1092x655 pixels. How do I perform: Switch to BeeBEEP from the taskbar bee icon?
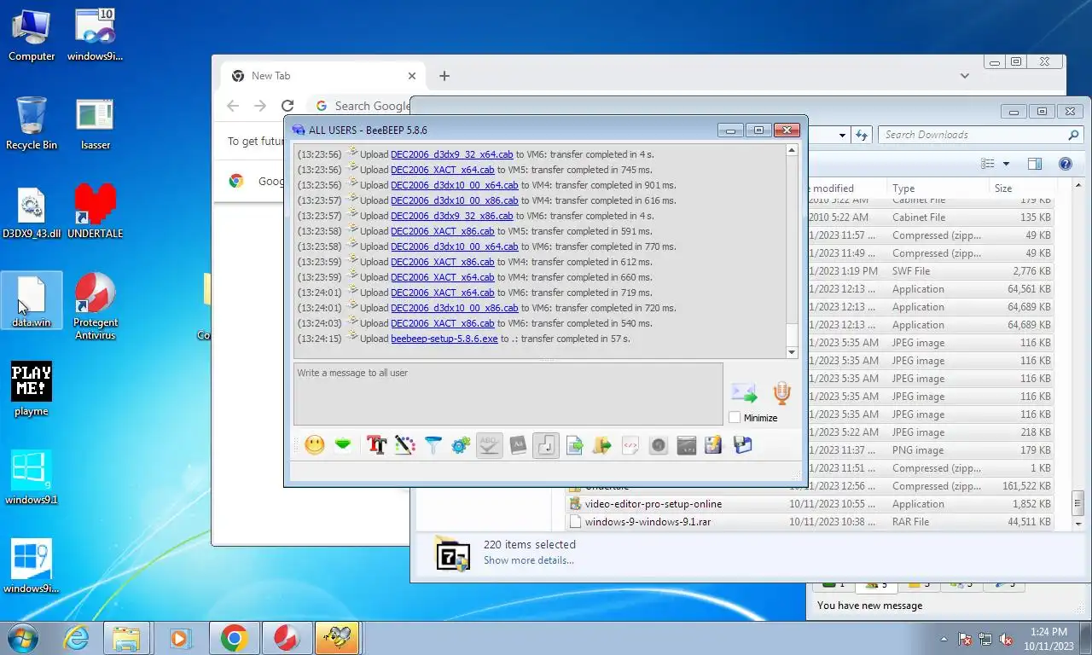tap(337, 637)
